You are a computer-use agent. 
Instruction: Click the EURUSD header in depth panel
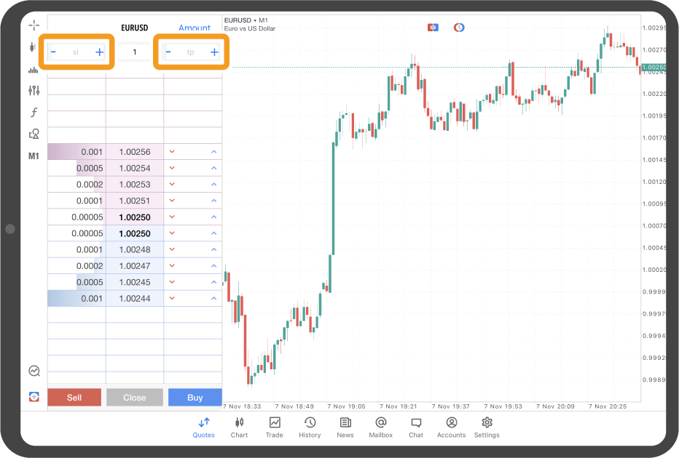pyautogui.click(x=134, y=28)
